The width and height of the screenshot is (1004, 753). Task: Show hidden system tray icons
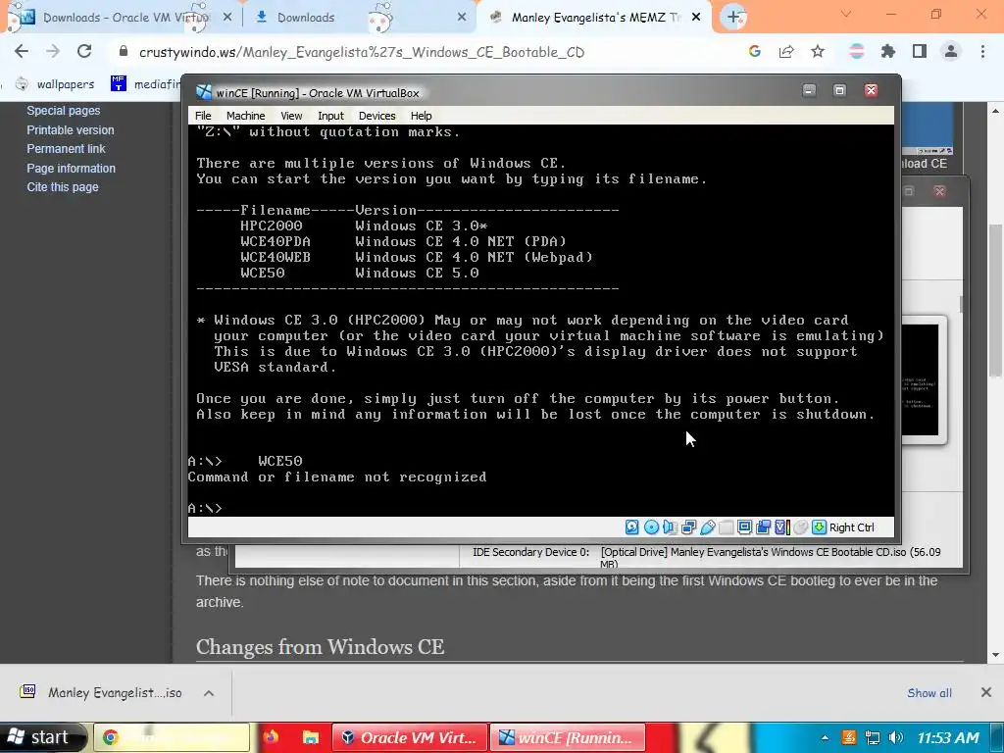tap(825, 737)
